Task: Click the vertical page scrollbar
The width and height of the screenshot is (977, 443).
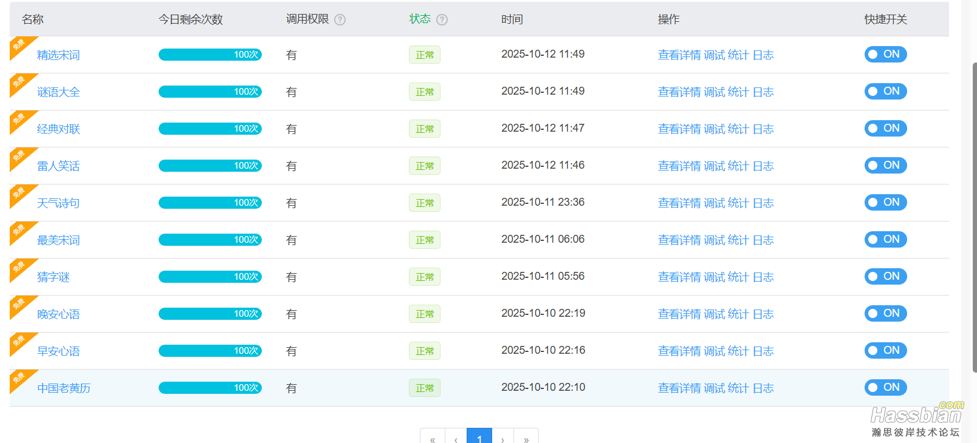Action: pos(974,212)
